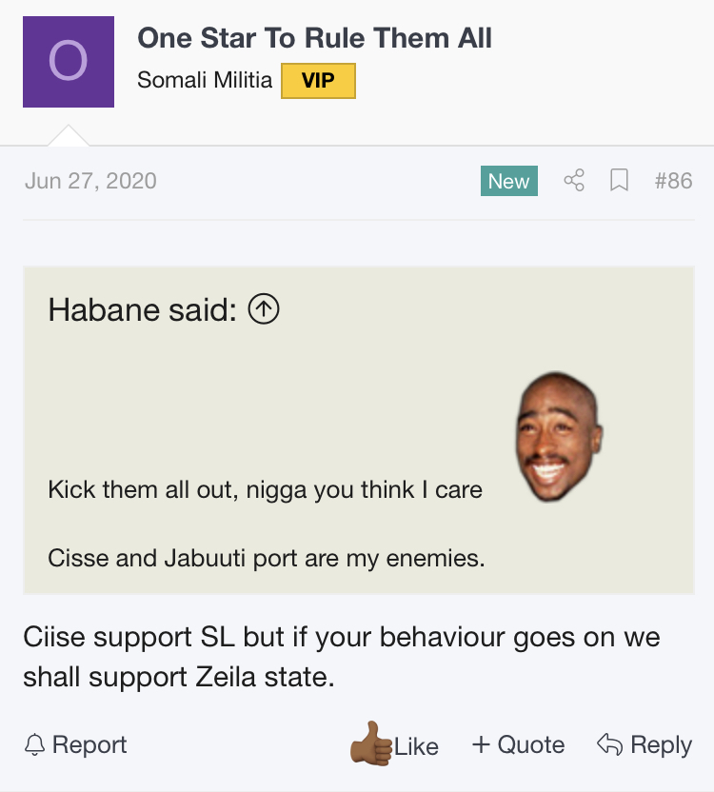Add the post with + Quote
The image size is (714, 792).
point(518,744)
